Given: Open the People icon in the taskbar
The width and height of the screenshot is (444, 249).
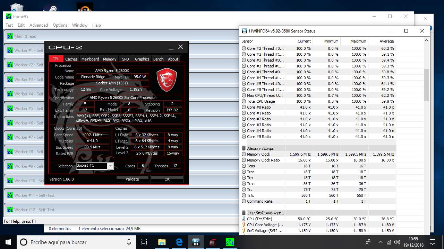Looking at the screenshot, I should 368,242.
